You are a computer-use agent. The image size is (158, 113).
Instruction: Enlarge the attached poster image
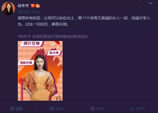[x=40, y=71]
